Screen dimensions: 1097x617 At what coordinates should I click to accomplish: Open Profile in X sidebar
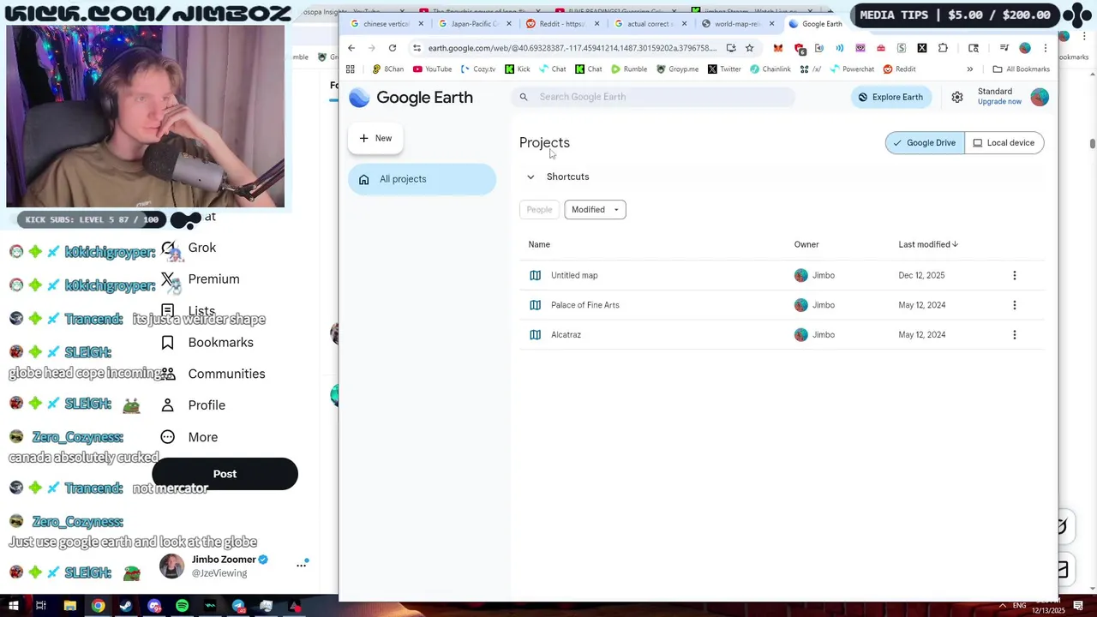[194, 405]
